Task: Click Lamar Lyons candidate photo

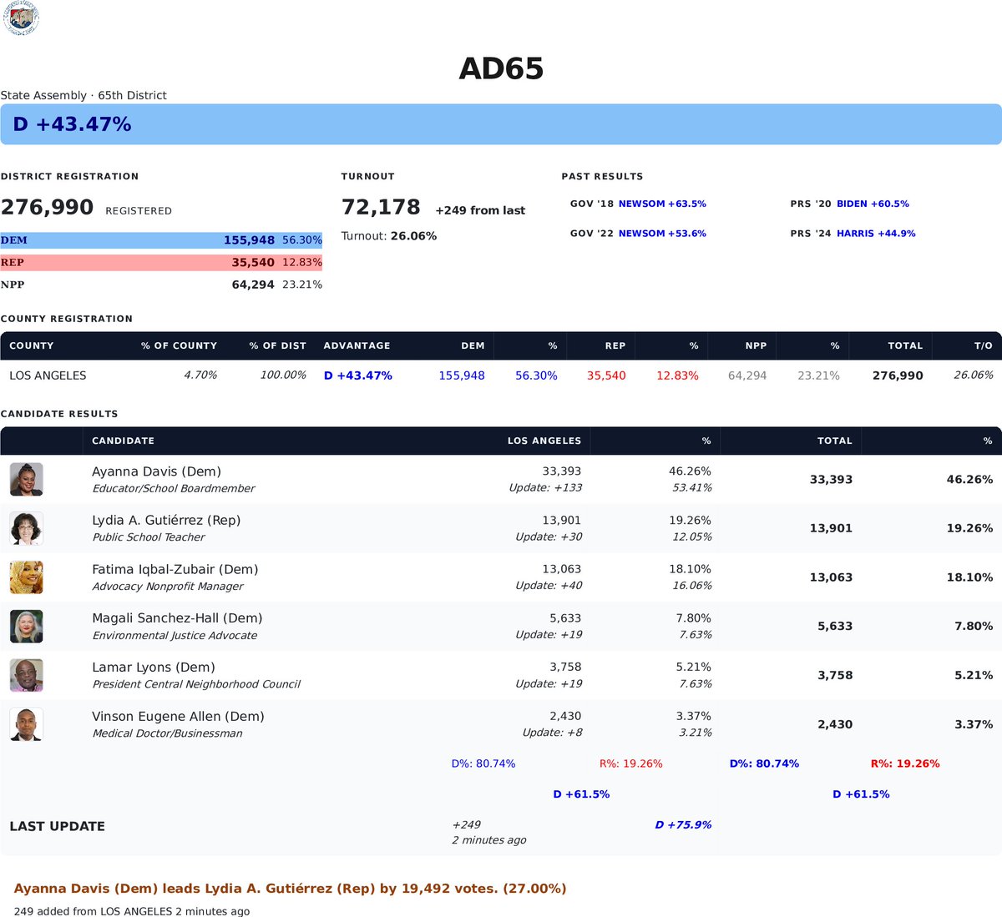Action: pos(26,675)
